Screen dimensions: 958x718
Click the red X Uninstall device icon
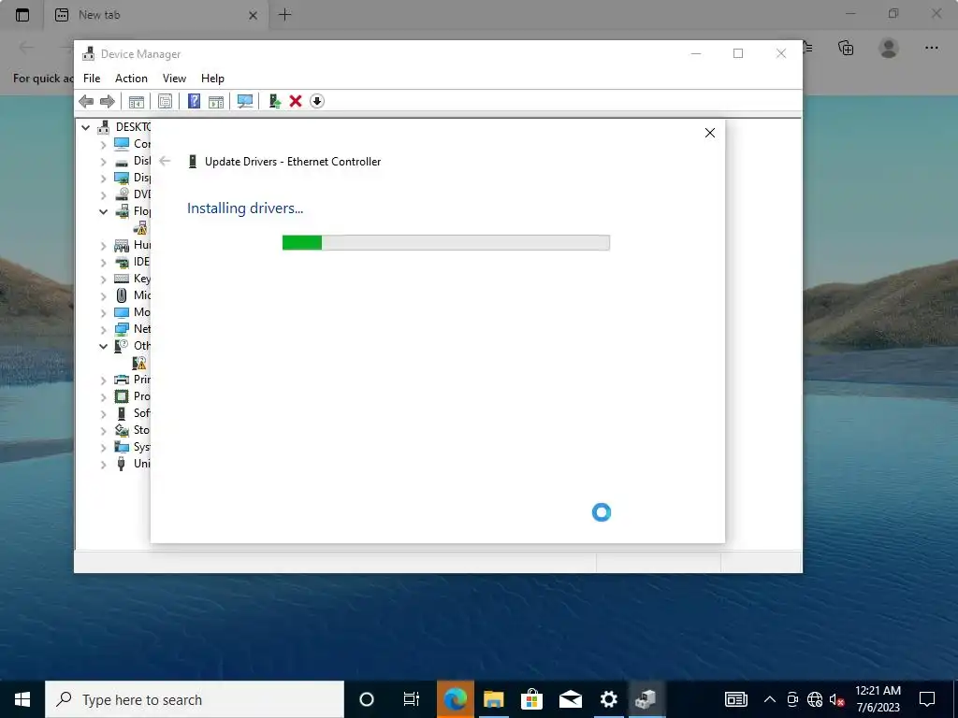(x=296, y=101)
